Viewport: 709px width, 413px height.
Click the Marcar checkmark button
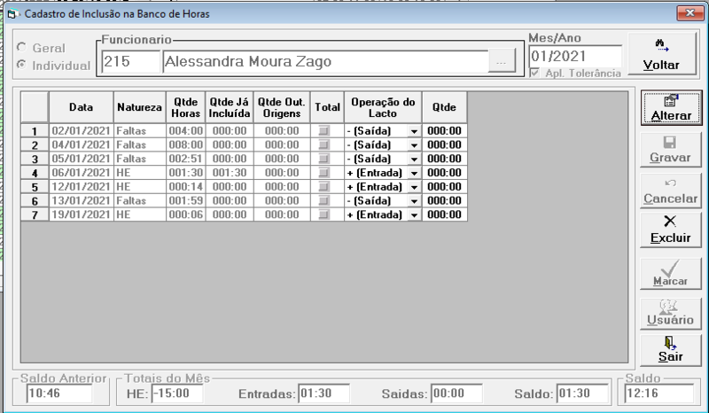point(670,274)
